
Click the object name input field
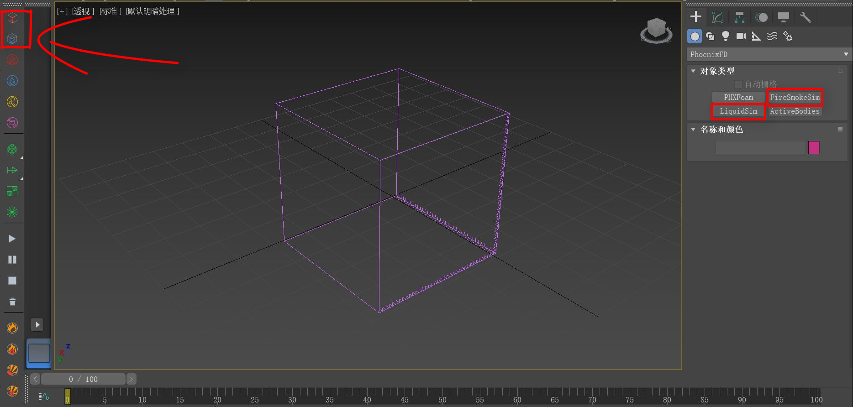click(x=760, y=147)
